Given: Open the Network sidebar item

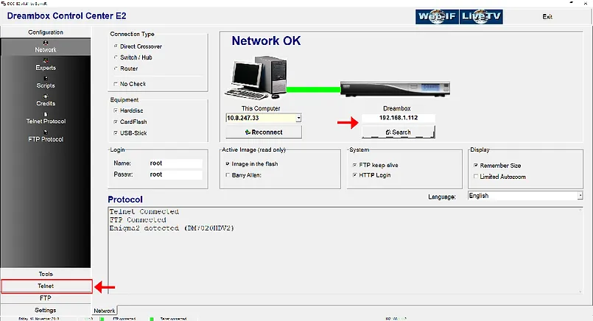Looking at the screenshot, I should tap(46, 46).
